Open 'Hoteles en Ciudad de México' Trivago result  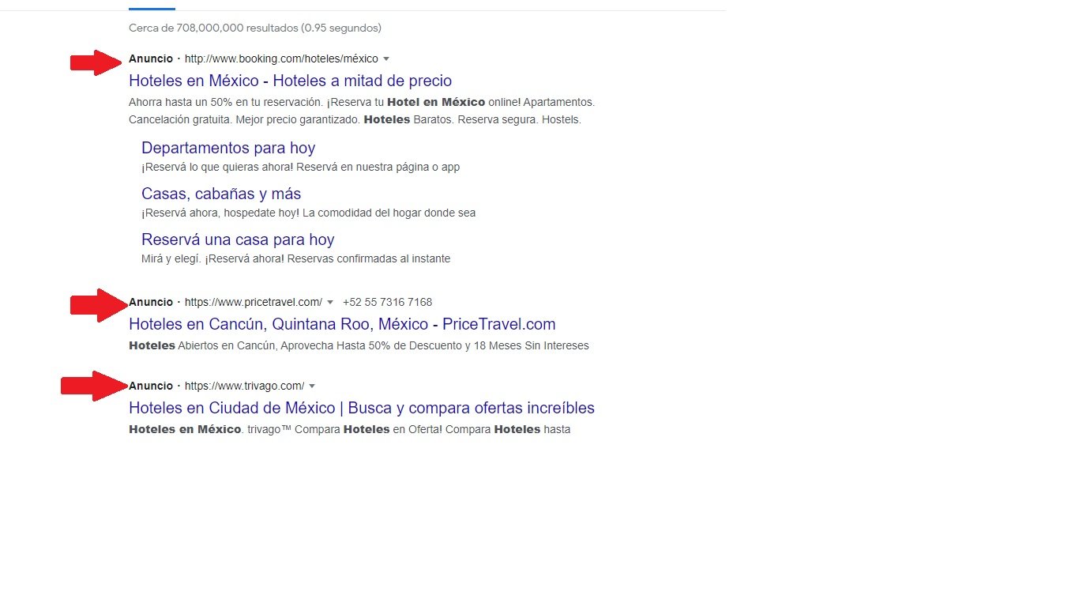(x=361, y=408)
